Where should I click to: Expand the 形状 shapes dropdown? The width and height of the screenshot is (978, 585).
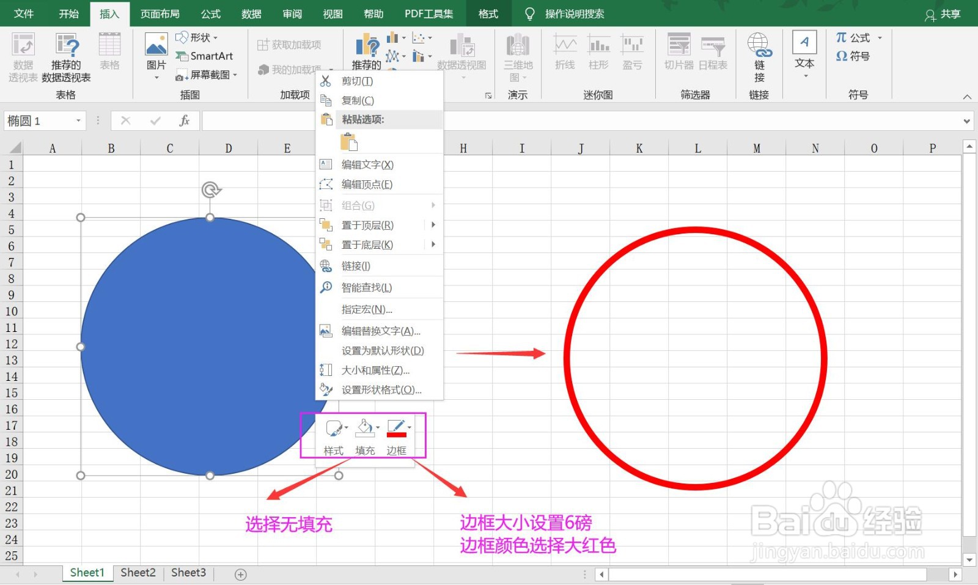tap(216, 37)
